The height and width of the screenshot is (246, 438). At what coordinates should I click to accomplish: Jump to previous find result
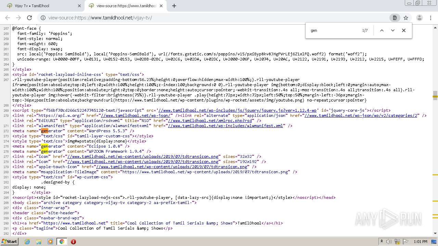tap(382, 30)
